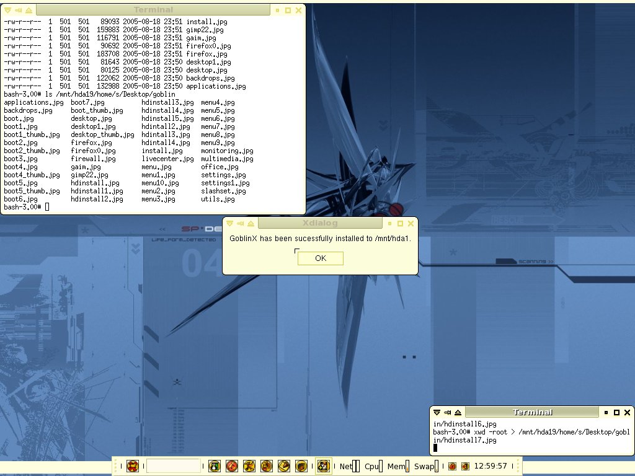Click livecenter.jpg in the listing
Screen dimensions: 635x476
tap(167, 159)
